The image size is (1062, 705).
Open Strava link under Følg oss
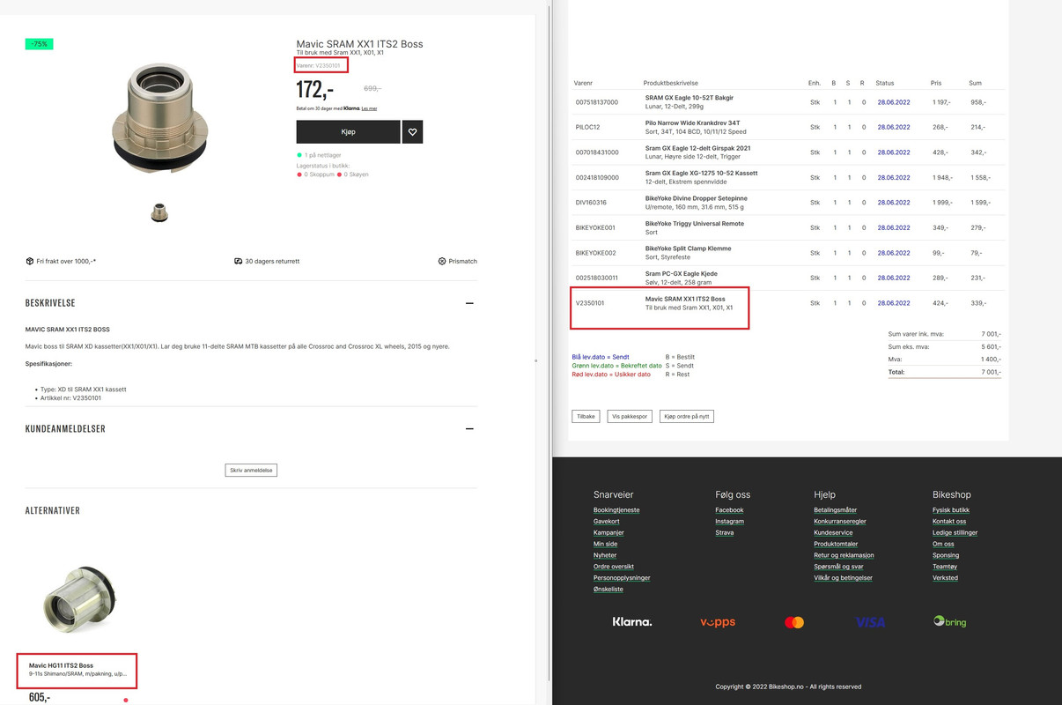coord(724,533)
